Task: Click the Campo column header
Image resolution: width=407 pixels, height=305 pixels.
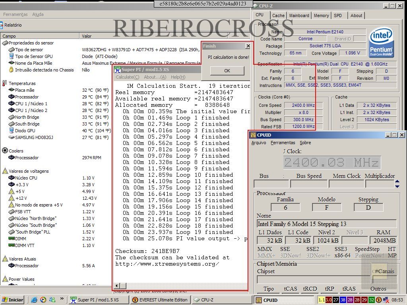Action: pyautogui.click(x=40, y=36)
